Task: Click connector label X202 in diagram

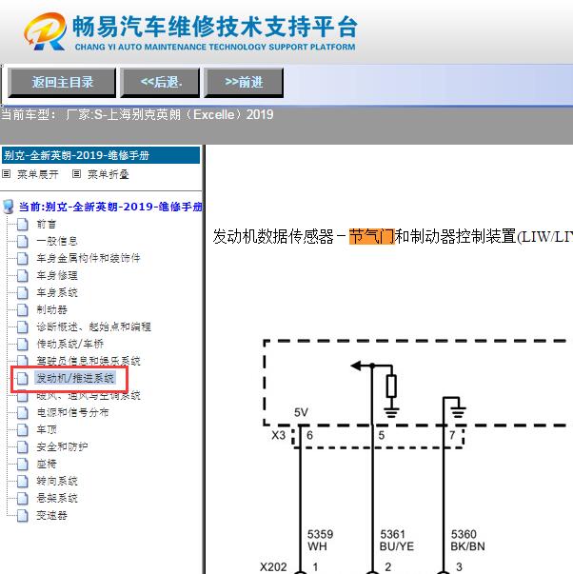Action: pos(273,567)
